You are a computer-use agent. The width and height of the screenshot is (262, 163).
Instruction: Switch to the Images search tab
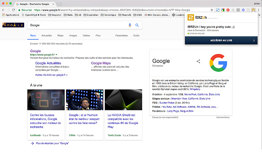point(73,35)
